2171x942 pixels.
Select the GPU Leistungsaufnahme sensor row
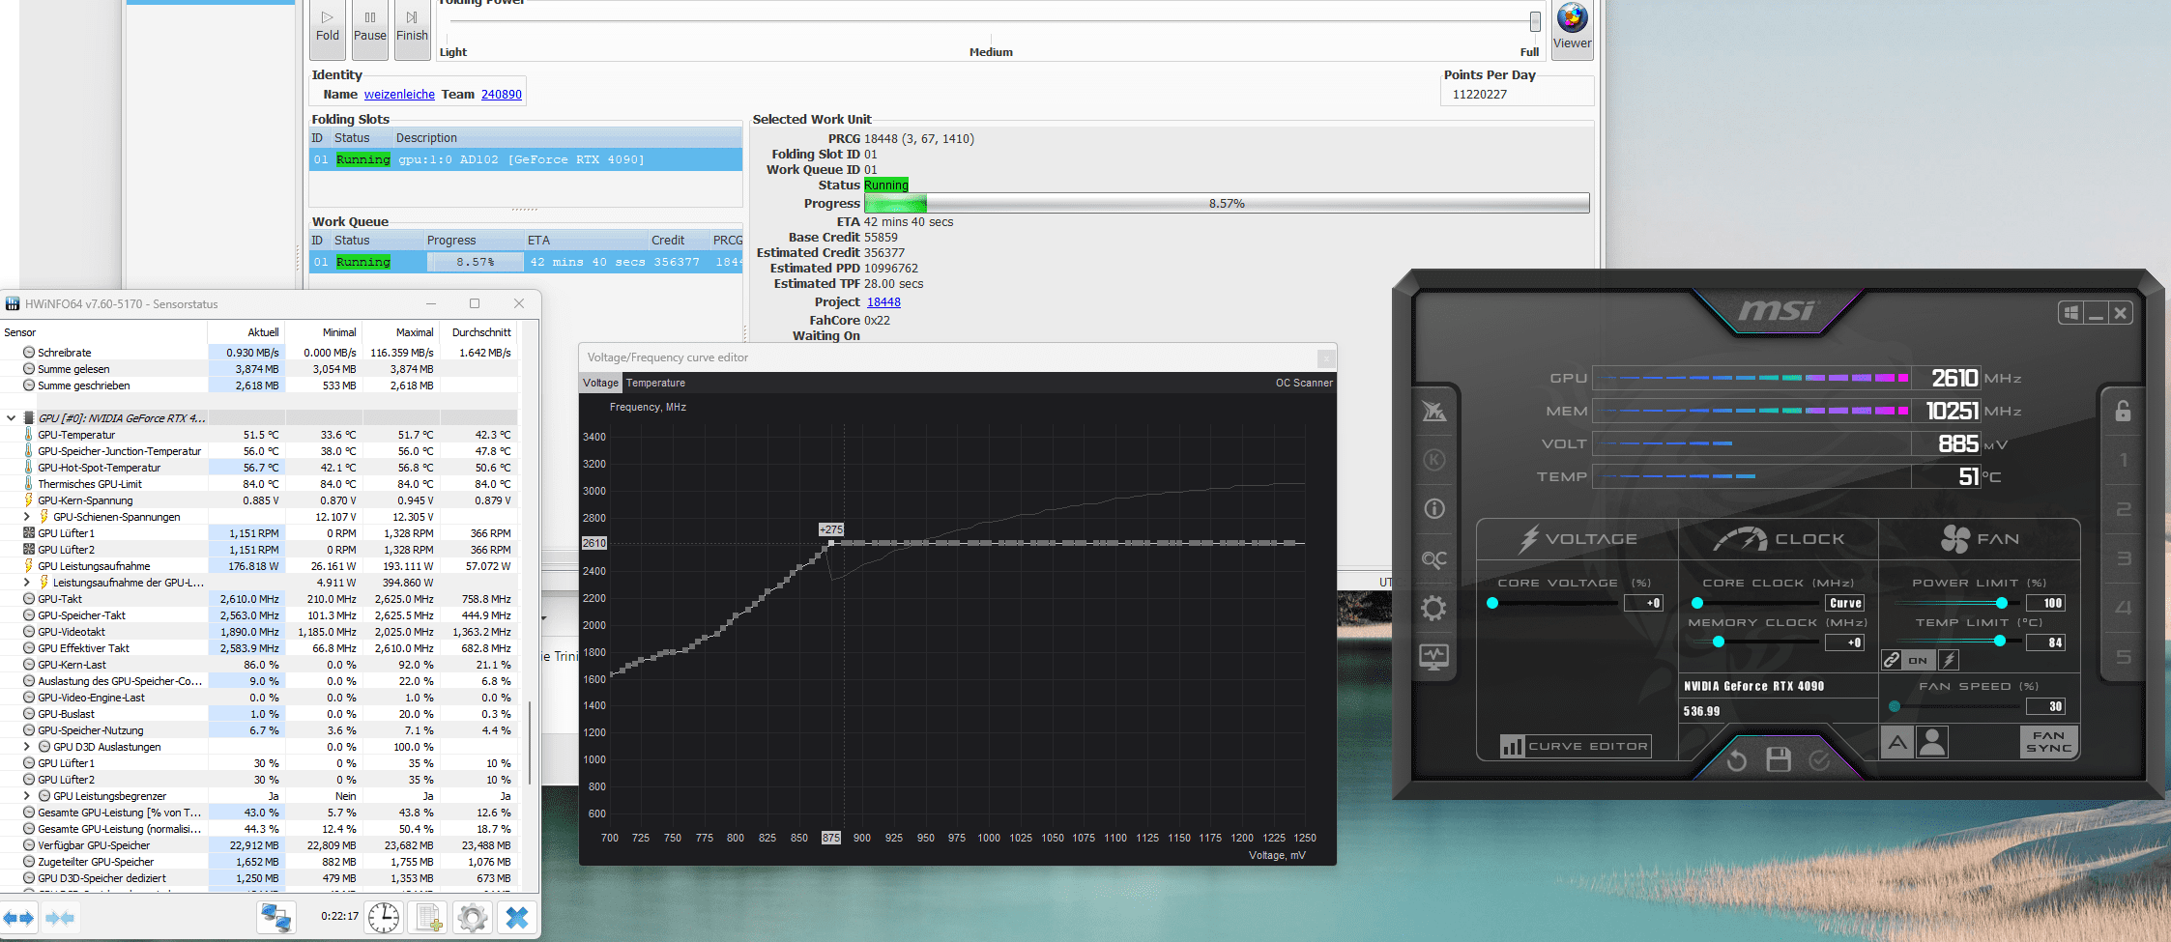point(258,566)
